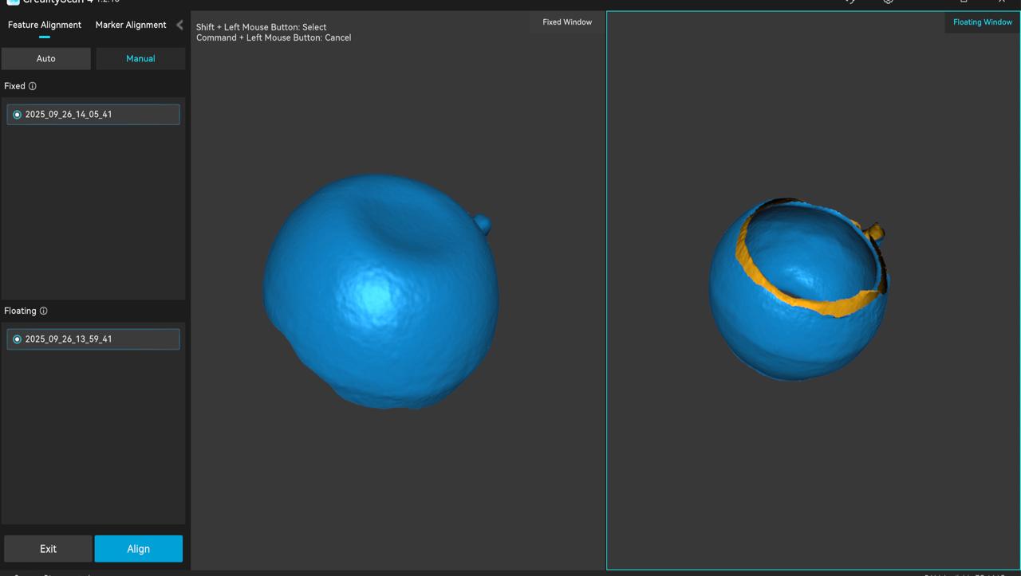Select floating scan 2025_09_26_13_59_41 radio button
1021x576 pixels.
17,339
